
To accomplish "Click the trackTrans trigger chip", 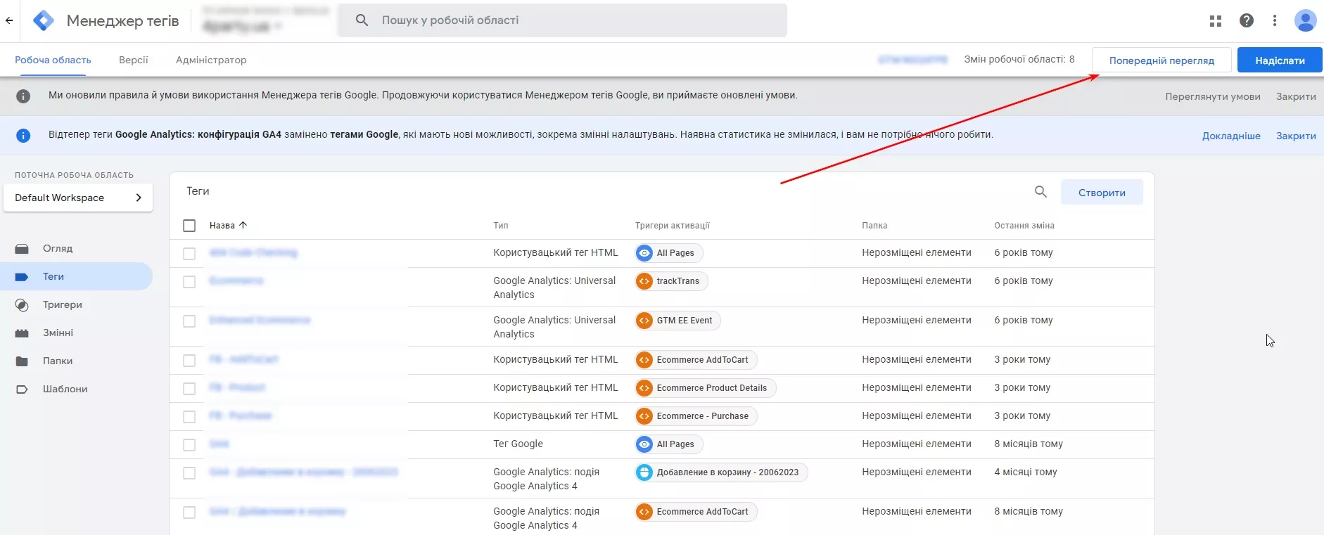I will (671, 281).
